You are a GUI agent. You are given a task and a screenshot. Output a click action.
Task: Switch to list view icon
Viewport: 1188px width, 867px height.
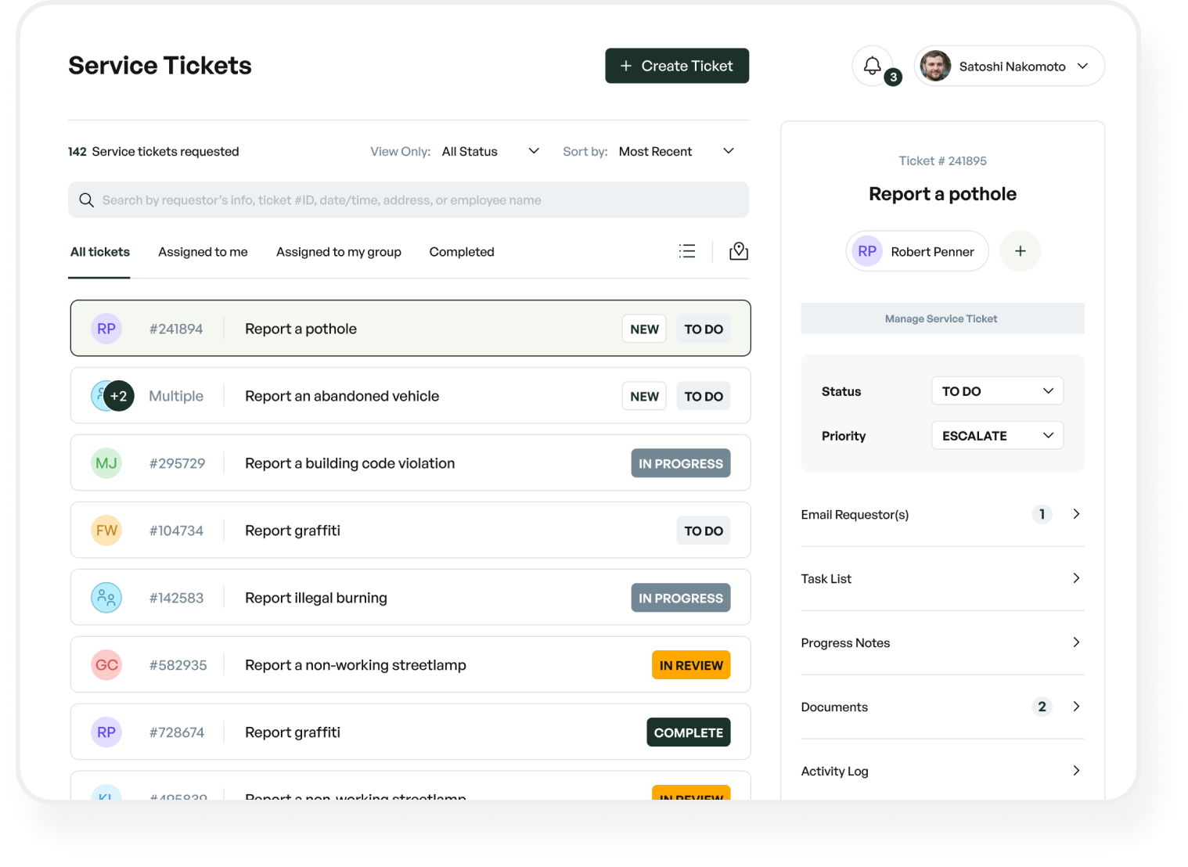(687, 251)
